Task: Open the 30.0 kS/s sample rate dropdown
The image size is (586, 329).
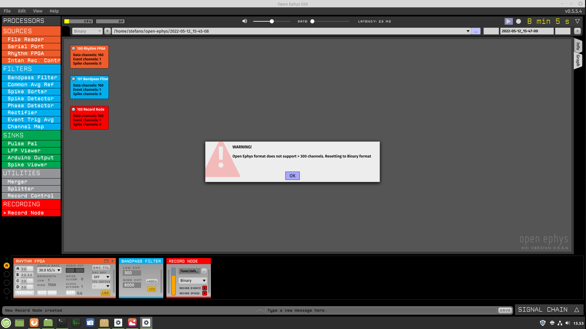Action: (x=49, y=270)
